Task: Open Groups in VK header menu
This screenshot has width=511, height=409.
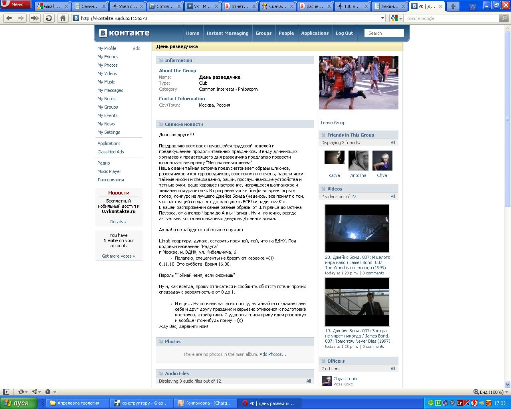Action: point(263,33)
